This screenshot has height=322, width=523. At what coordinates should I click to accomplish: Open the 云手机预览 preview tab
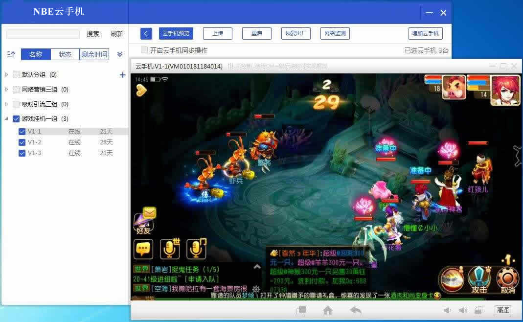176,33
